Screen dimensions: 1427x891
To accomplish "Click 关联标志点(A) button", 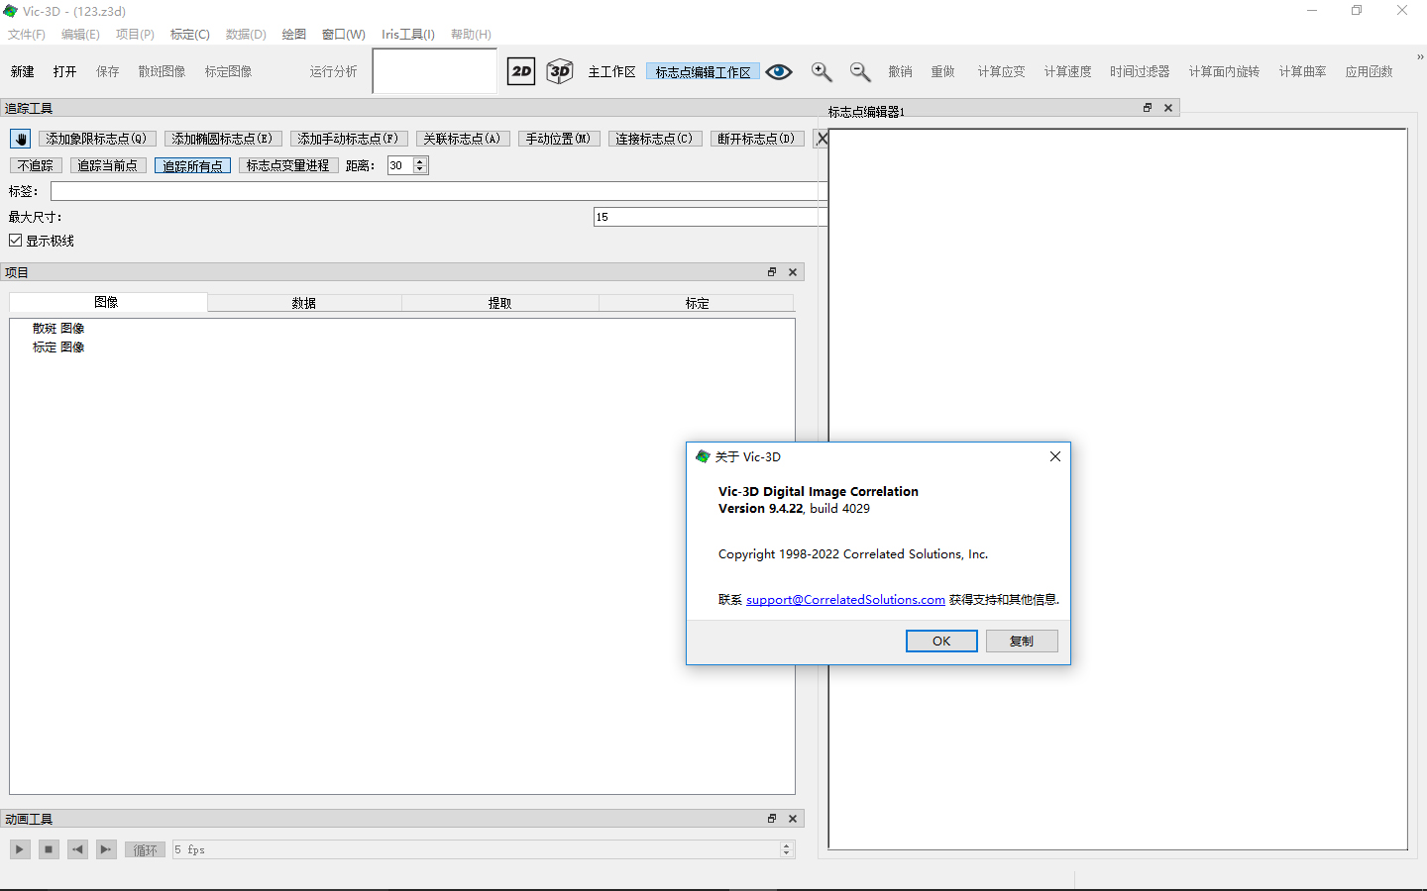I will click(463, 139).
